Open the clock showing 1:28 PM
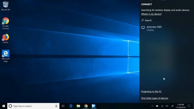Screen dimensions: 194x109 tap(181, 106)
